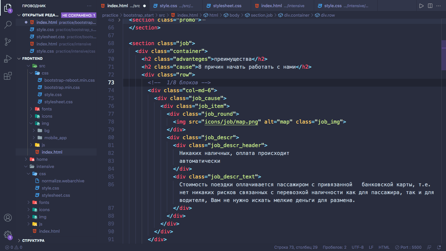Select the index.html .../src tab
The image size is (446, 251).
click(x=123, y=6)
